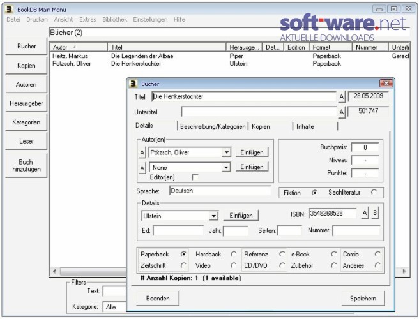Click Leser sidebar button

[26, 141]
